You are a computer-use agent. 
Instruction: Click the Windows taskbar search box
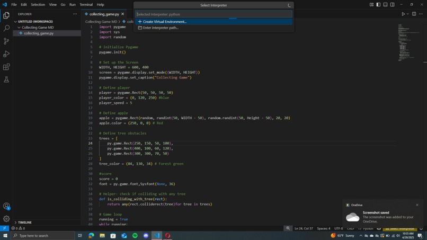(x=42, y=236)
